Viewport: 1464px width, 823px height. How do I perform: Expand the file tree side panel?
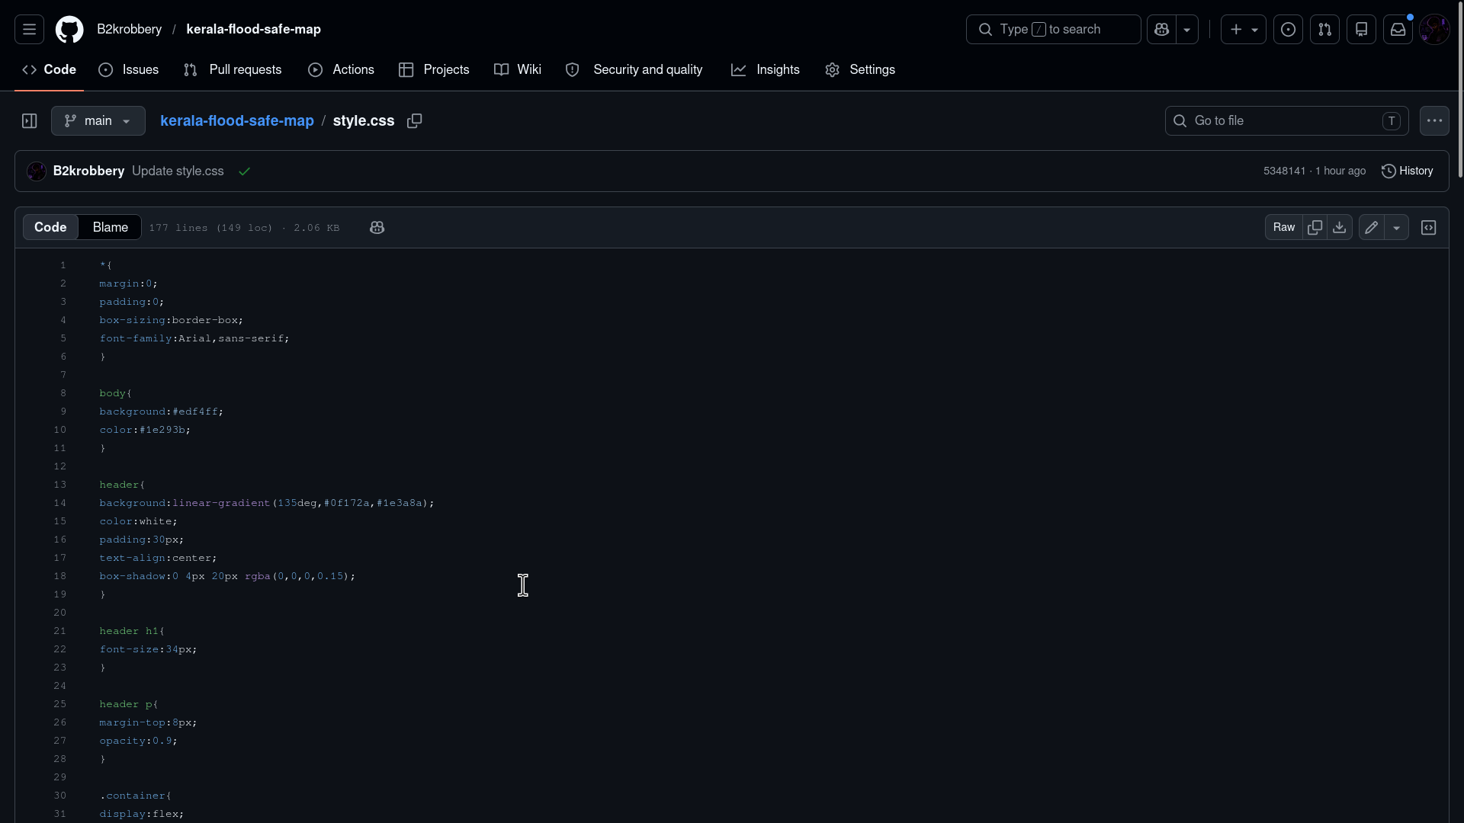click(29, 120)
